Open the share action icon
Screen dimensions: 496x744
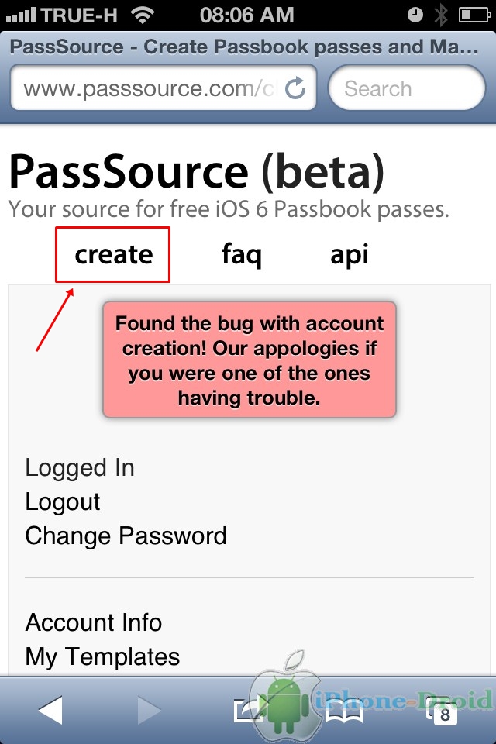[246, 709]
